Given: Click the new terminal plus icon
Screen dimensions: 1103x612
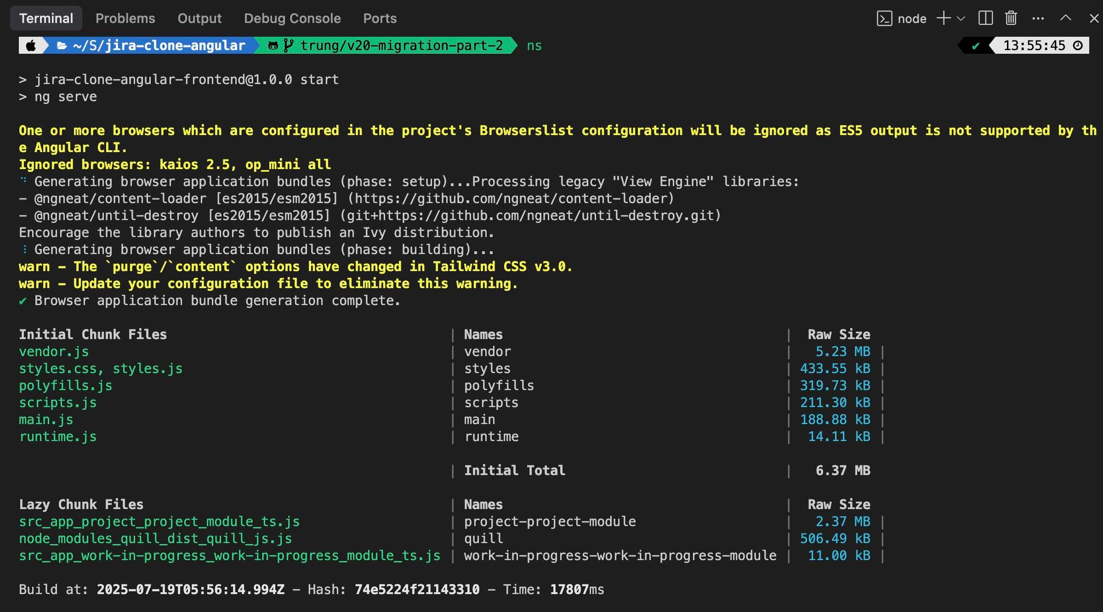Looking at the screenshot, I should [944, 18].
